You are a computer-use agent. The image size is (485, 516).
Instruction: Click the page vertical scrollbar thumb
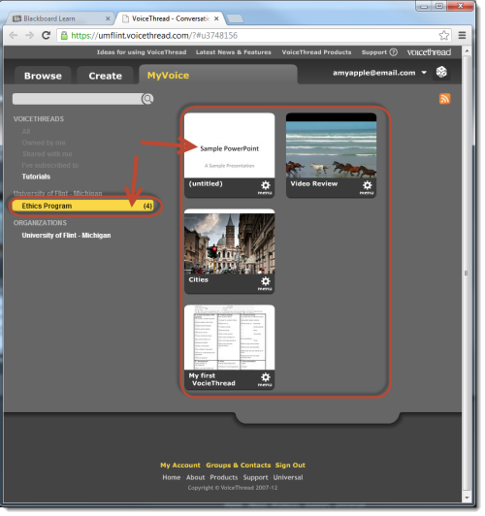click(467, 274)
